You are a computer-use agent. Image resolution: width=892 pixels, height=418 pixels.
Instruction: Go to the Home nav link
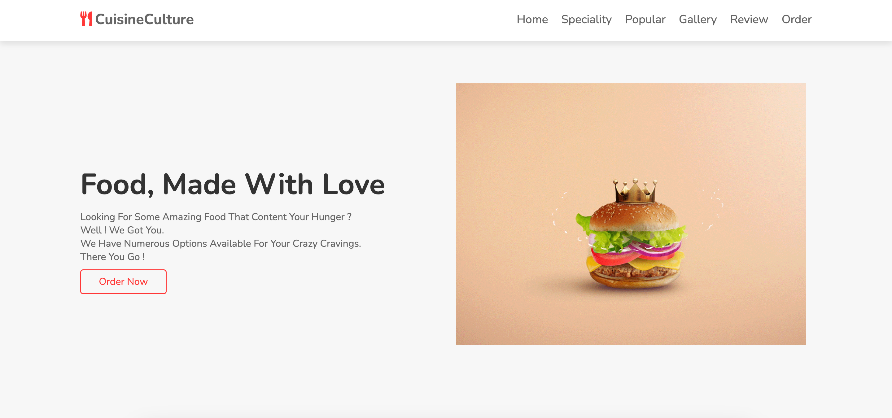[x=532, y=20]
